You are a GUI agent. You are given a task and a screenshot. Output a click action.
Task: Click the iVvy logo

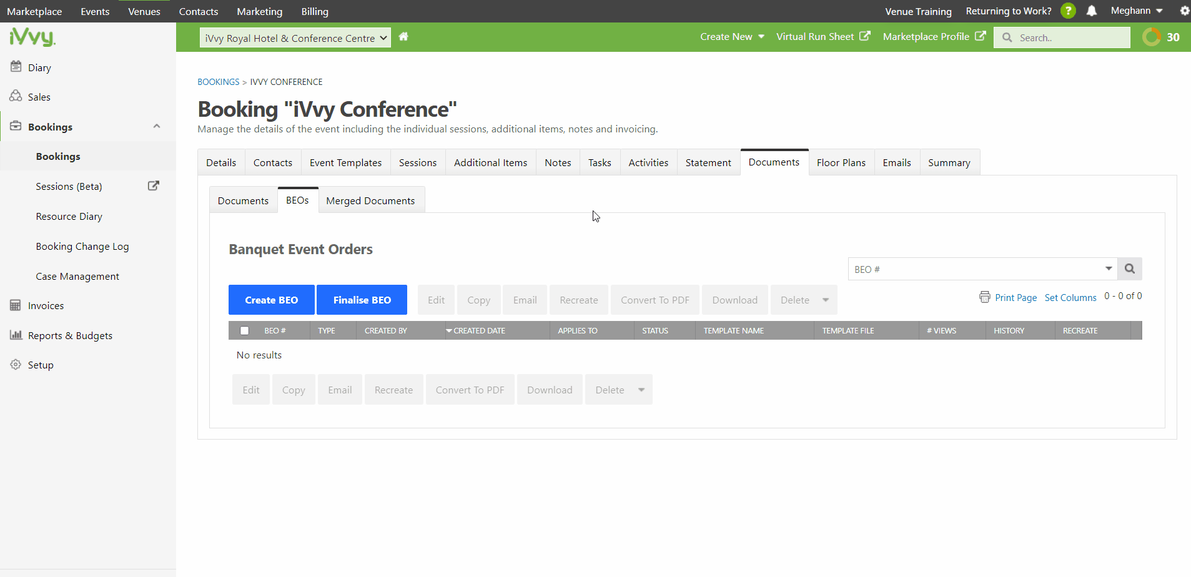tap(32, 37)
